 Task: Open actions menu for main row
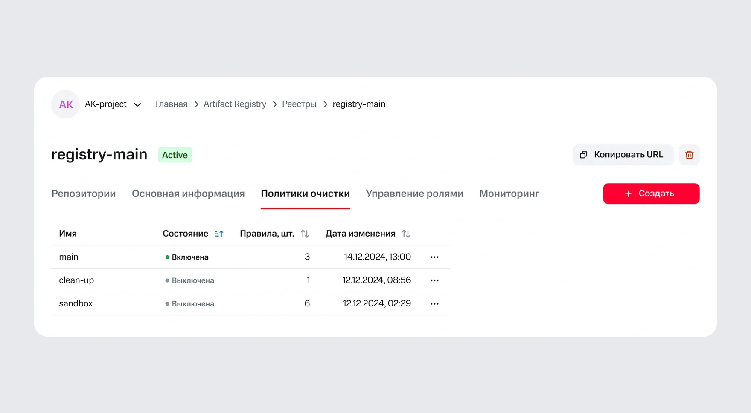click(434, 257)
